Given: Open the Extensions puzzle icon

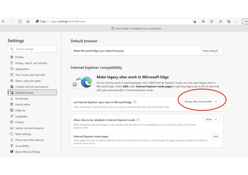Looking at the screenshot, I should [211, 21].
